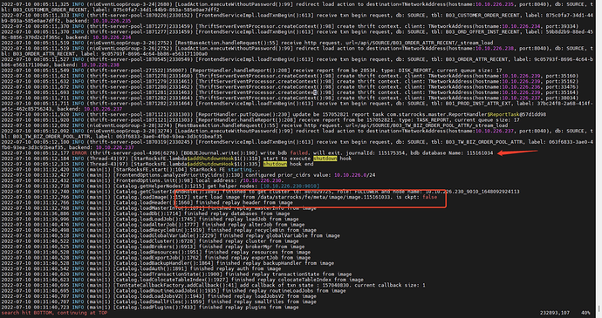Screen dimensions: 602x318
Task: Click 'search hit BOTTOM, continuing at TOP' message
Action: click(54, 313)
